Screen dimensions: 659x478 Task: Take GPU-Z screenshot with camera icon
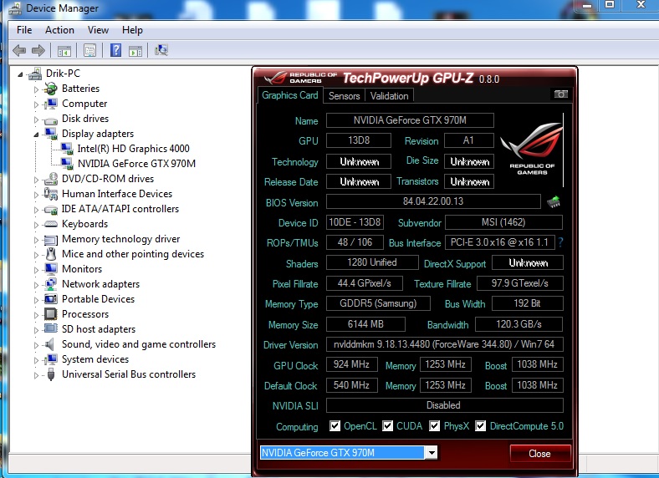(560, 94)
